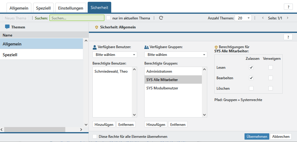Image resolution: width=297 pixels, height=142 pixels.
Task: Click Entfernen under Berechtigte Gruppen
Action: pos(178,124)
